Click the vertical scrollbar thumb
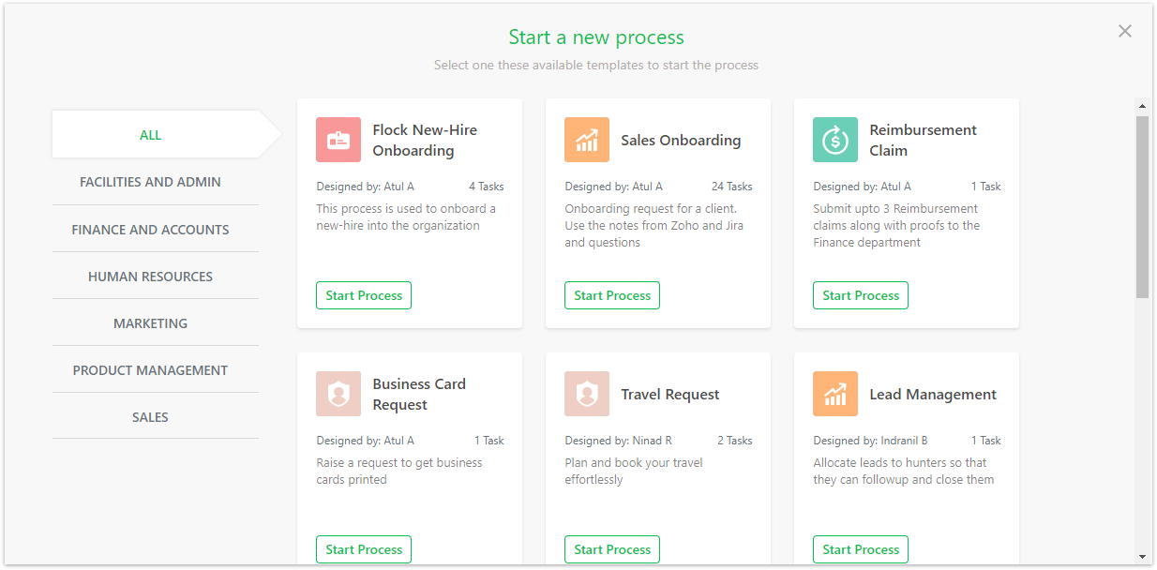The height and width of the screenshot is (570, 1157). tap(1142, 207)
